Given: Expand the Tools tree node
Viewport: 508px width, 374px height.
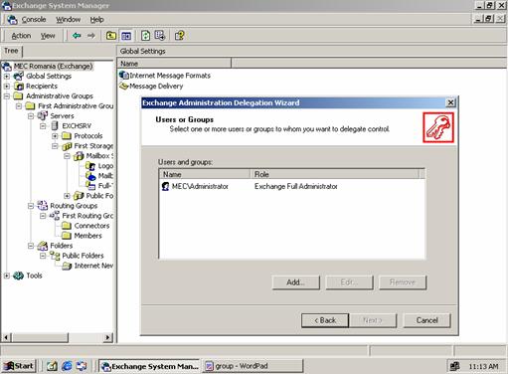Looking at the screenshot, I should (7, 276).
